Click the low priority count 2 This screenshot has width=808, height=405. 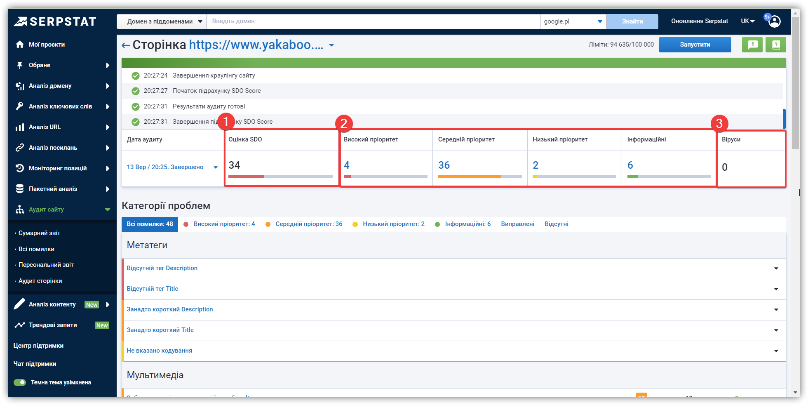(x=536, y=165)
